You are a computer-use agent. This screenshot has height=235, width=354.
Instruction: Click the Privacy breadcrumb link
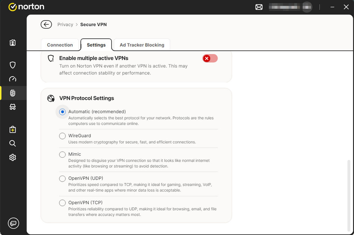65,25
